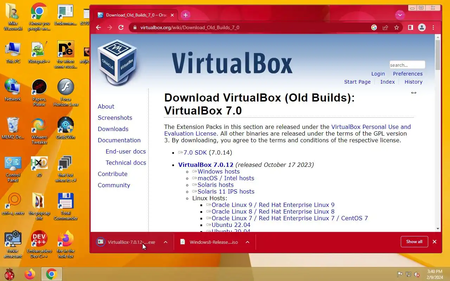Switch to Start Page in wiki nav
This screenshot has width=450, height=281.
[357, 82]
